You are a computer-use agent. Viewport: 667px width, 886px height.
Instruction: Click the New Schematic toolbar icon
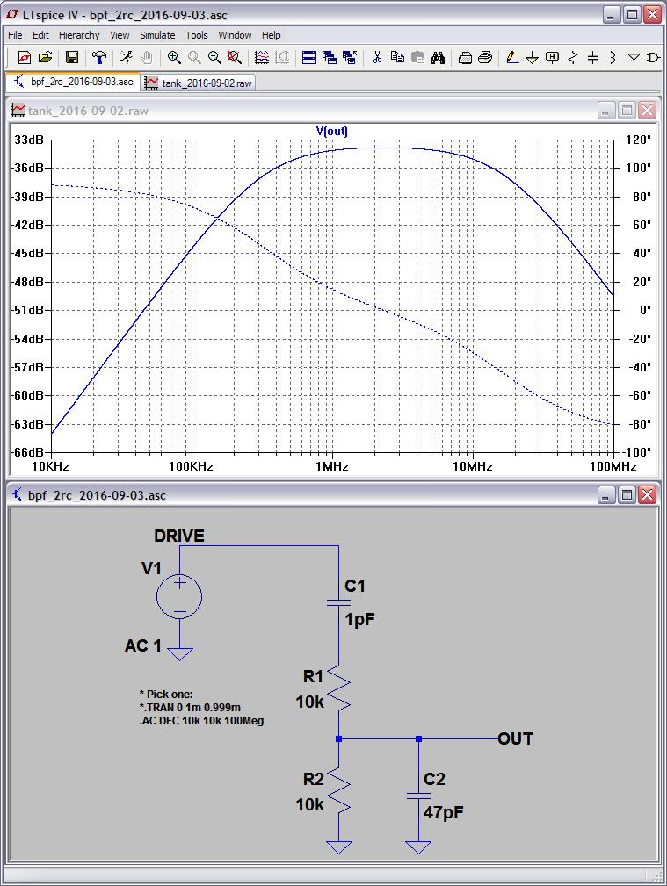pyautogui.click(x=25, y=57)
